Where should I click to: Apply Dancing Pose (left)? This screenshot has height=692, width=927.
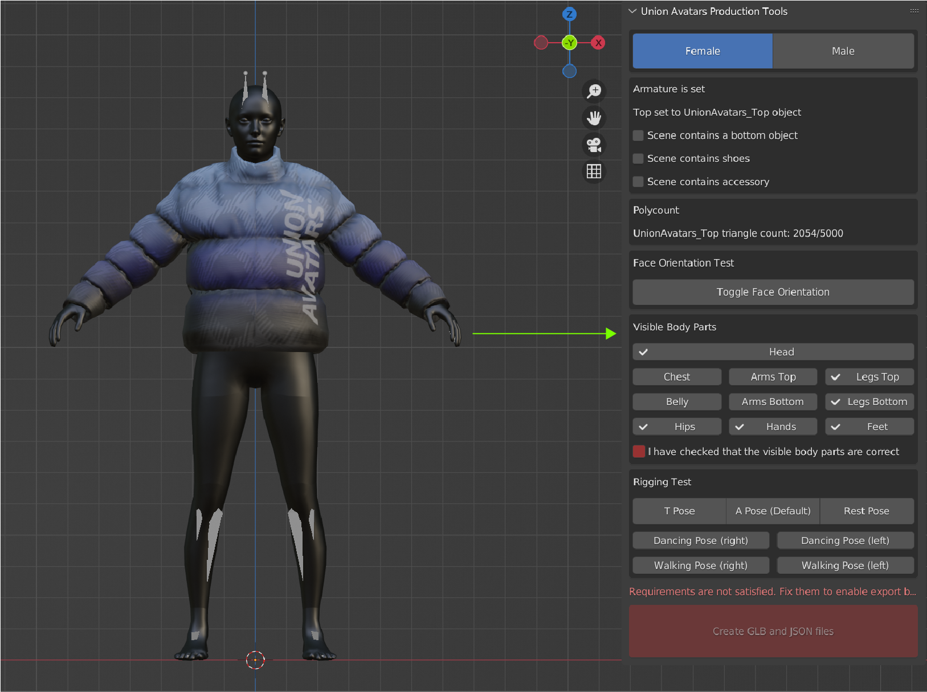[x=846, y=541]
